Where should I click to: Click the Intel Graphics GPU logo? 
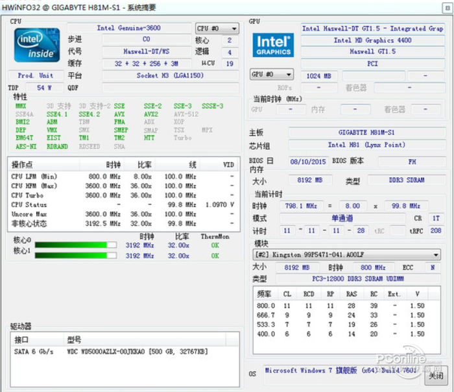tap(273, 45)
